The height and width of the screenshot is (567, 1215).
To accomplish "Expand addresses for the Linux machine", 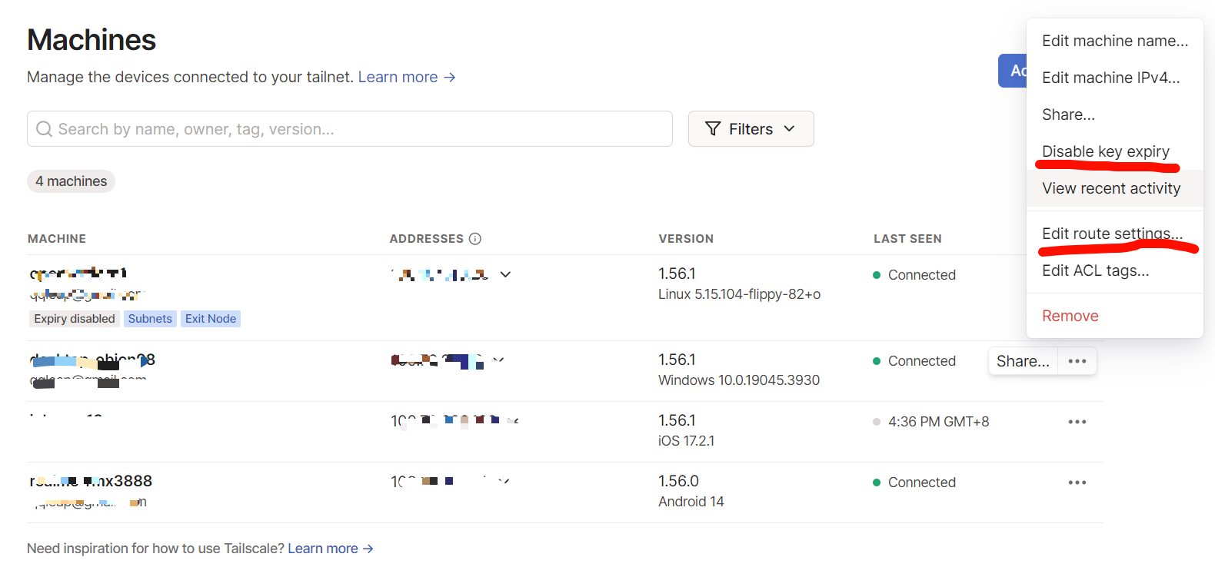I will (505, 274).
